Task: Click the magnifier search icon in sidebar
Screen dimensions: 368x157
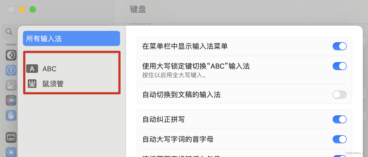Action: tap(9, 32)
